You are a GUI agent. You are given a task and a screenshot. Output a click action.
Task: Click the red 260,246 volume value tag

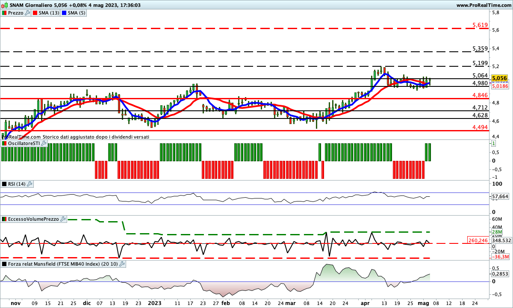click(x=478, y=240)
